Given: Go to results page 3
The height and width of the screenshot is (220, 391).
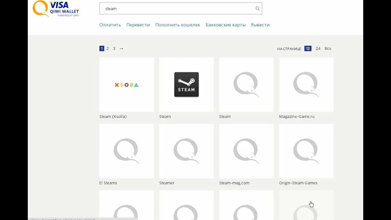Looking at the screenshot, I should click(114, 48).
